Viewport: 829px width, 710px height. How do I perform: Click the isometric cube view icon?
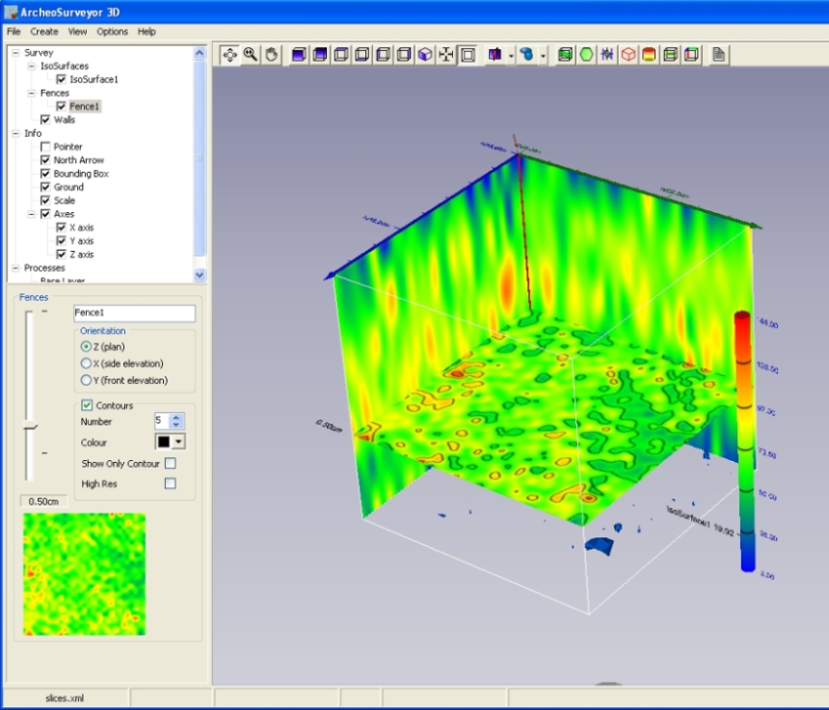(425, 55)
